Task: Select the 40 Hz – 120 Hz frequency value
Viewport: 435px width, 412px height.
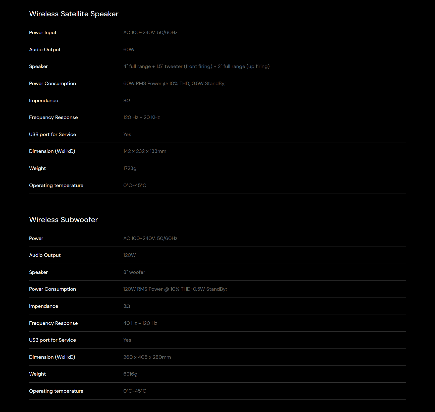Action: (140, 323)
